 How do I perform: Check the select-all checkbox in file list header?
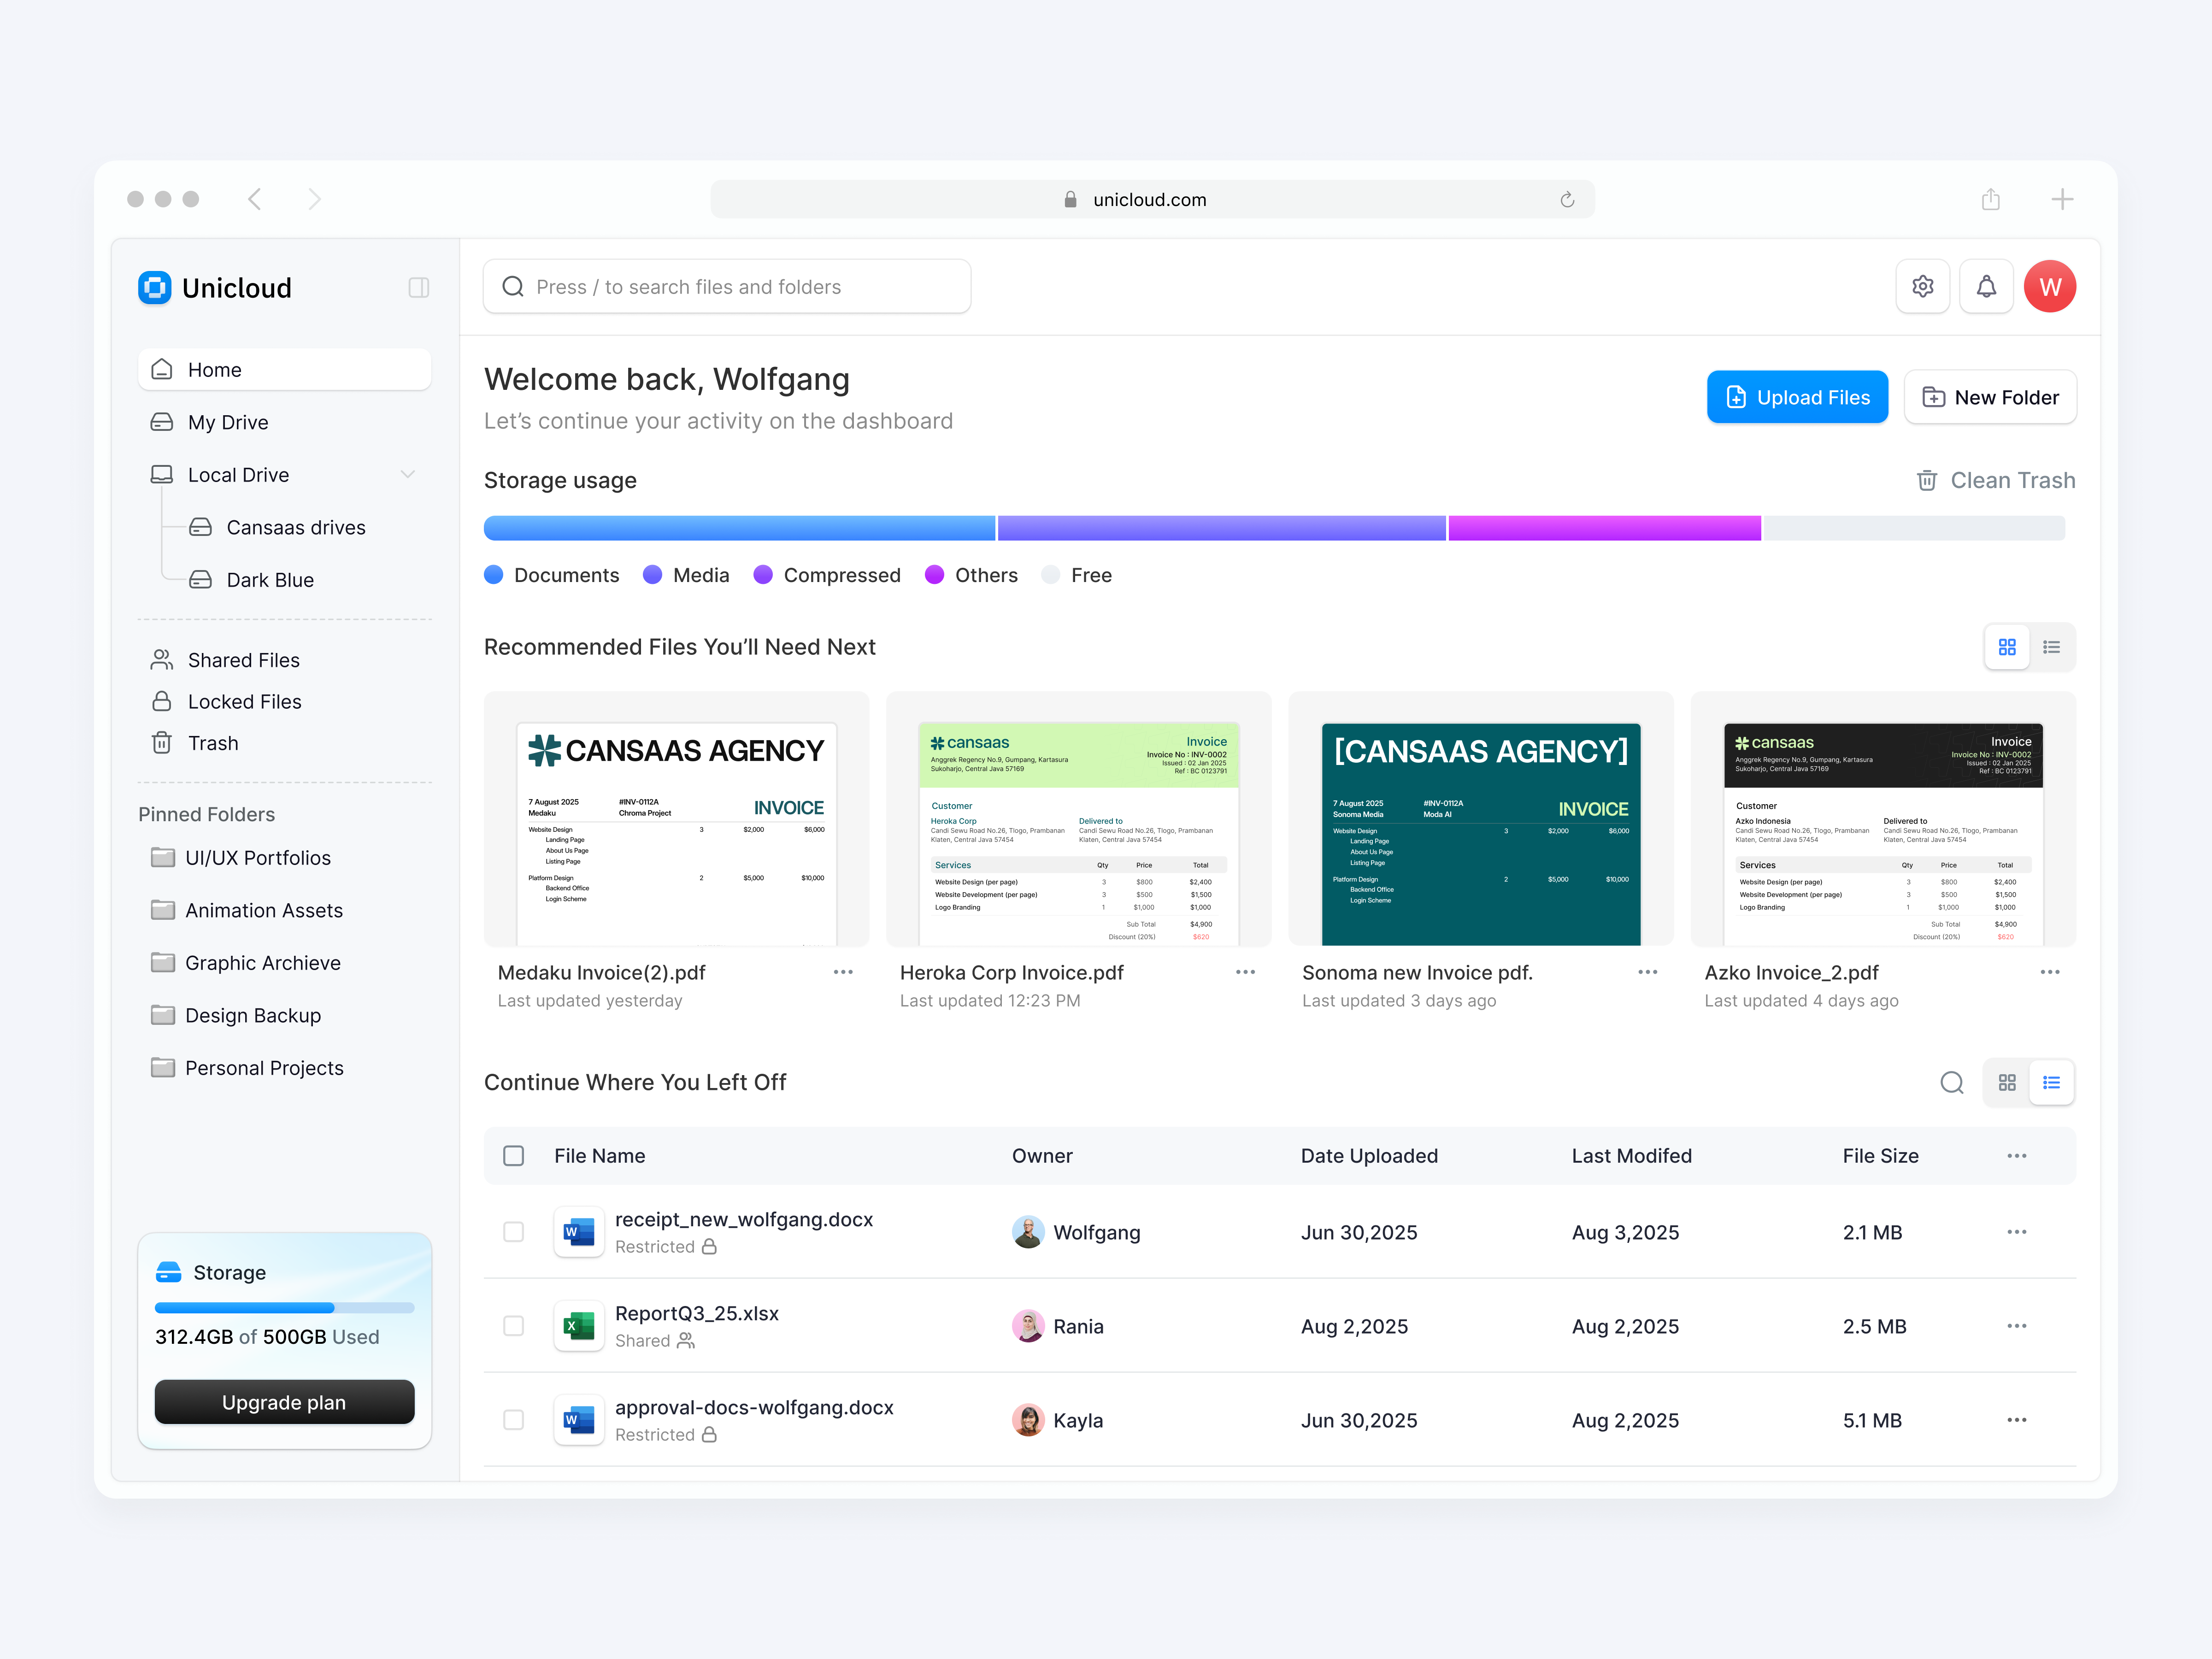(513, 1155)
